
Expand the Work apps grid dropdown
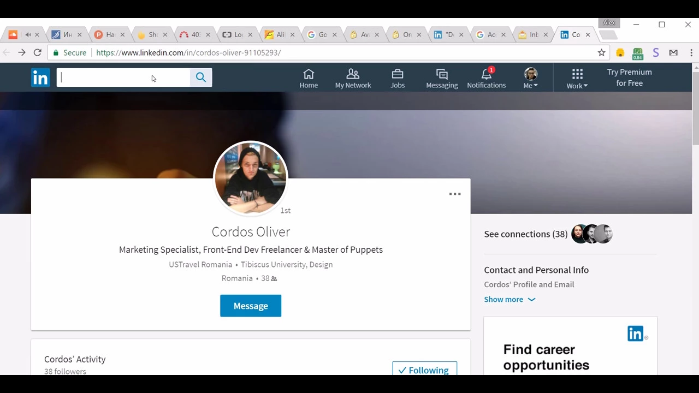(577, 78)
